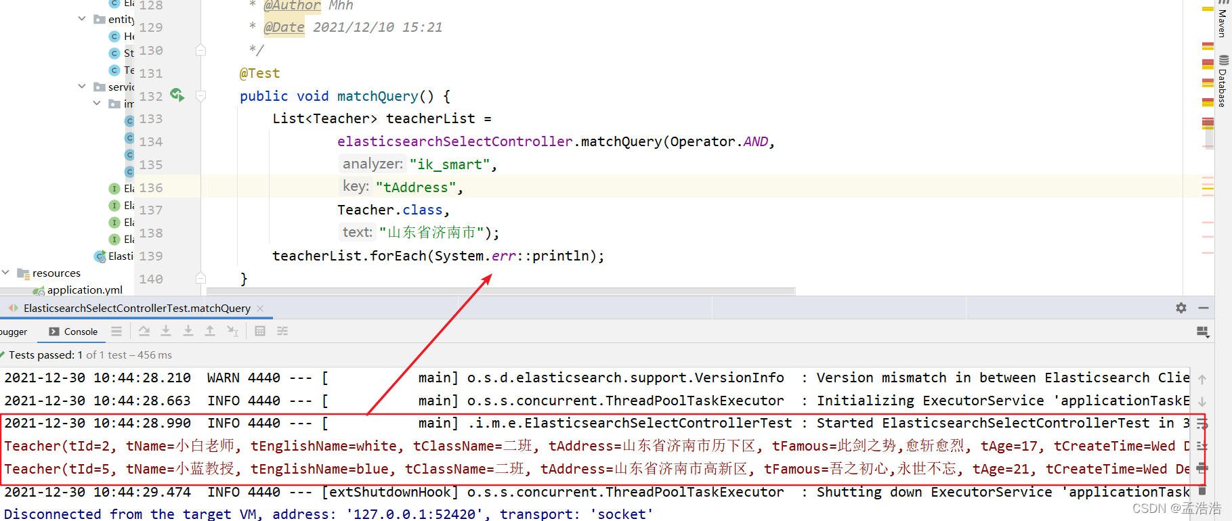Image resolution: width=1232 pixels, height=521 pixels.
Task: Click the console Print icon
Action: pyautogui.click(x=1202, y=468)
